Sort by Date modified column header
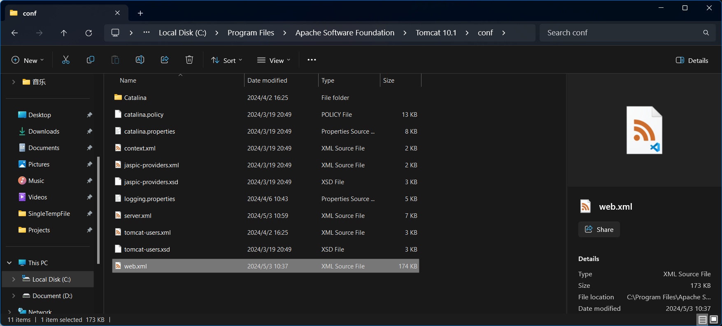 (281, 81)
